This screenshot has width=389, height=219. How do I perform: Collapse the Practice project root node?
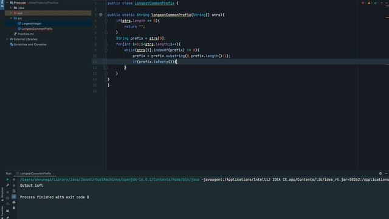click(x=7, y=2)
